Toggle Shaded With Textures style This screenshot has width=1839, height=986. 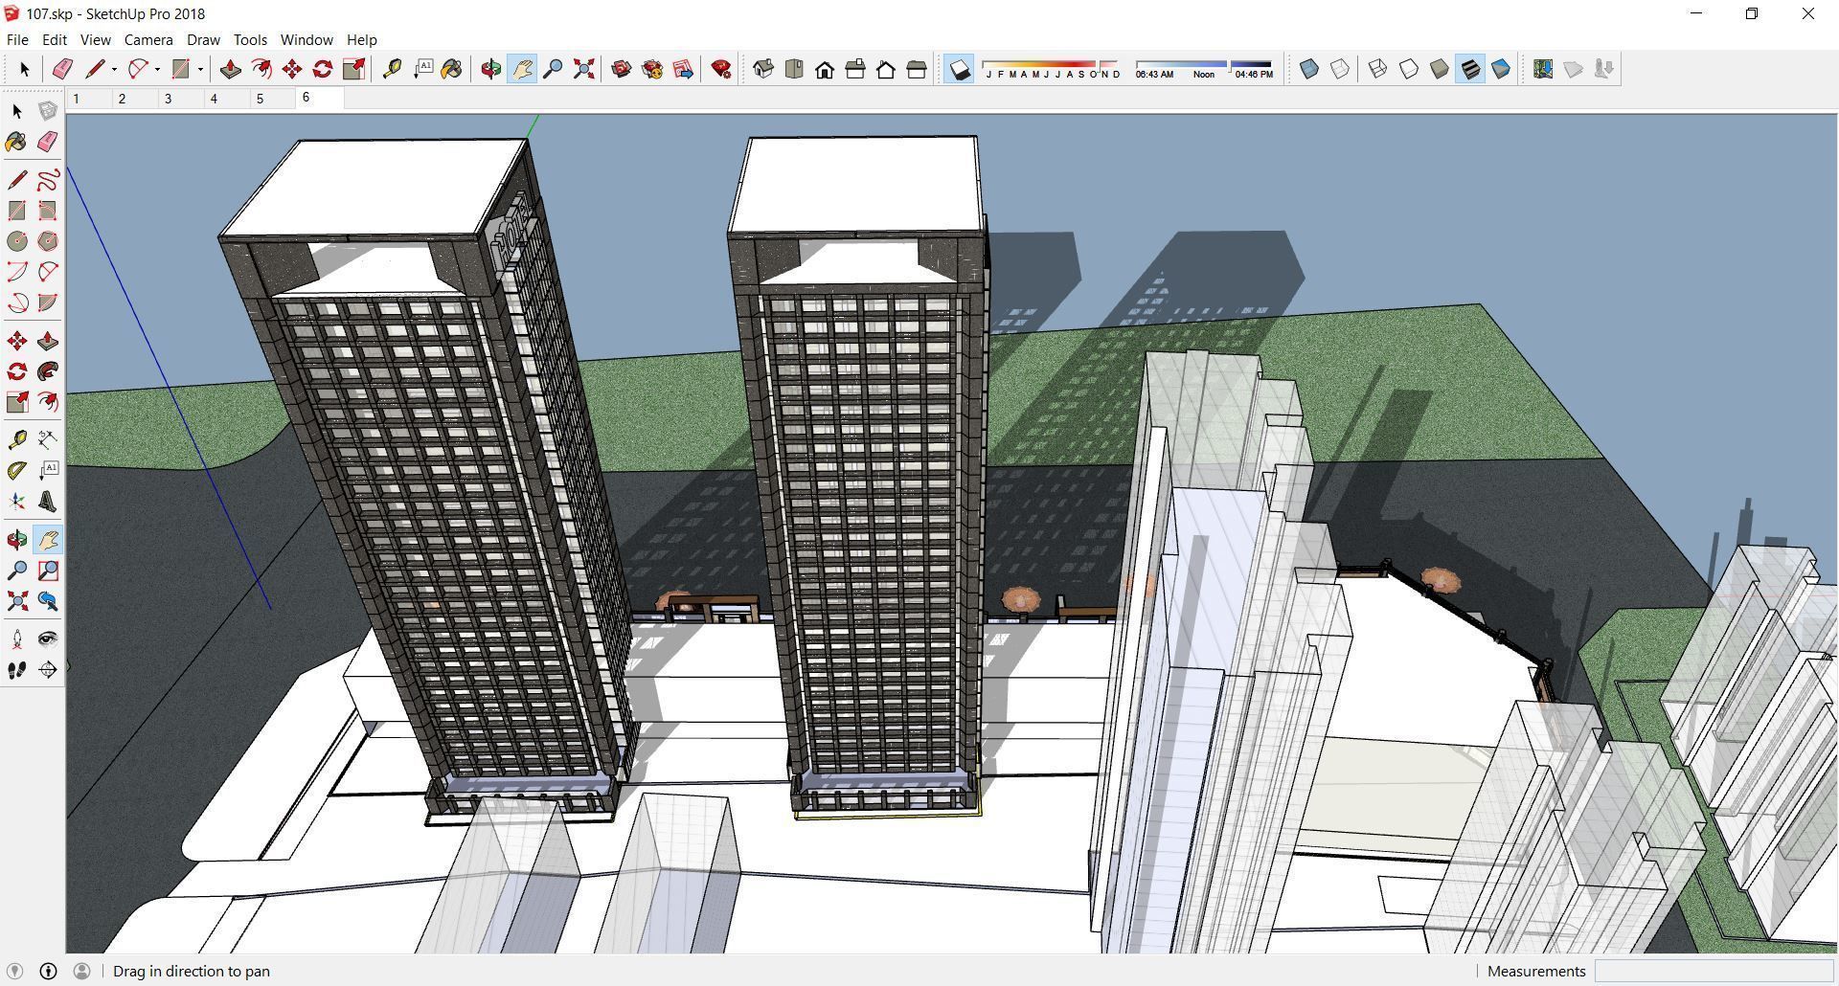(x=1470, y=69)
